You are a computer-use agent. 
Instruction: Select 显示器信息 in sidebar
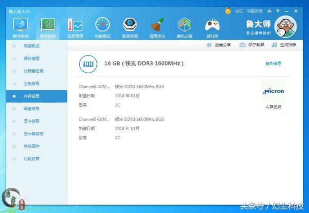37,134
